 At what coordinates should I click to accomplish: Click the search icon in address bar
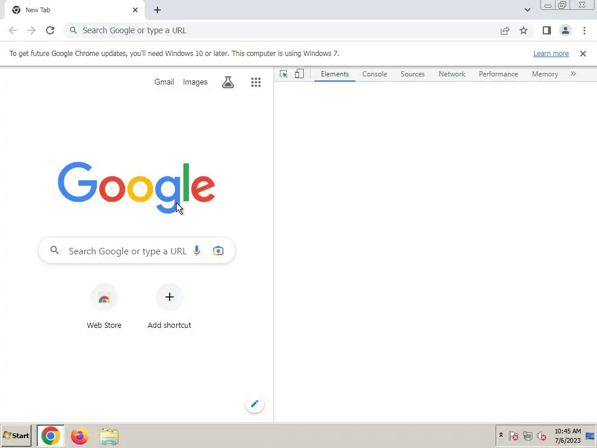(x=73, y=30)
